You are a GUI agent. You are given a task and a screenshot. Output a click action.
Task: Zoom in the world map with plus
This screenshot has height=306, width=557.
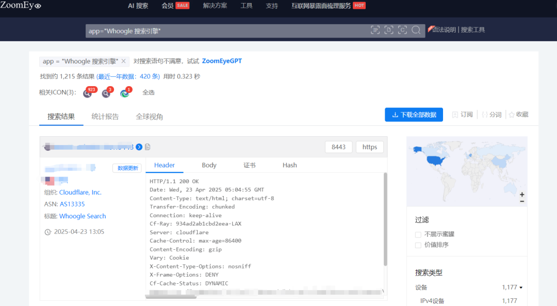tap(522, 195)
